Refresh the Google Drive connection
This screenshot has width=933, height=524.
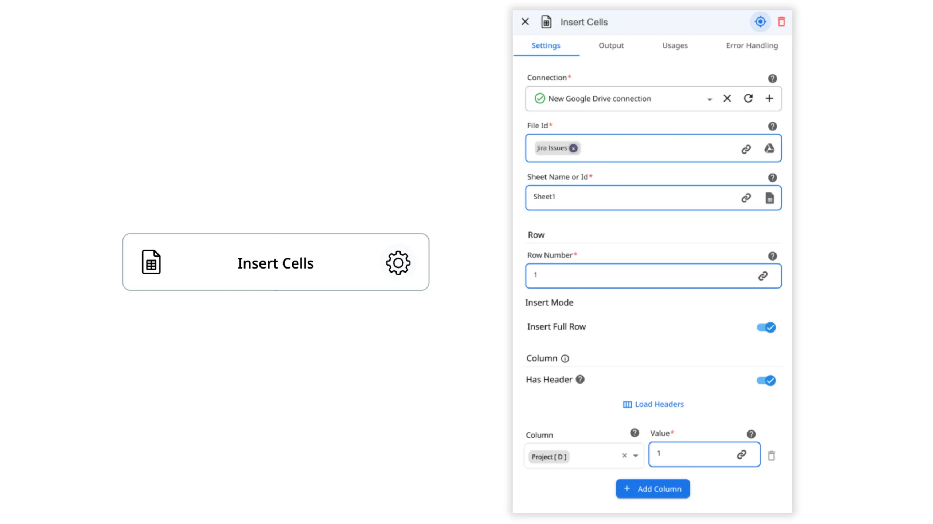coord(748,98)
